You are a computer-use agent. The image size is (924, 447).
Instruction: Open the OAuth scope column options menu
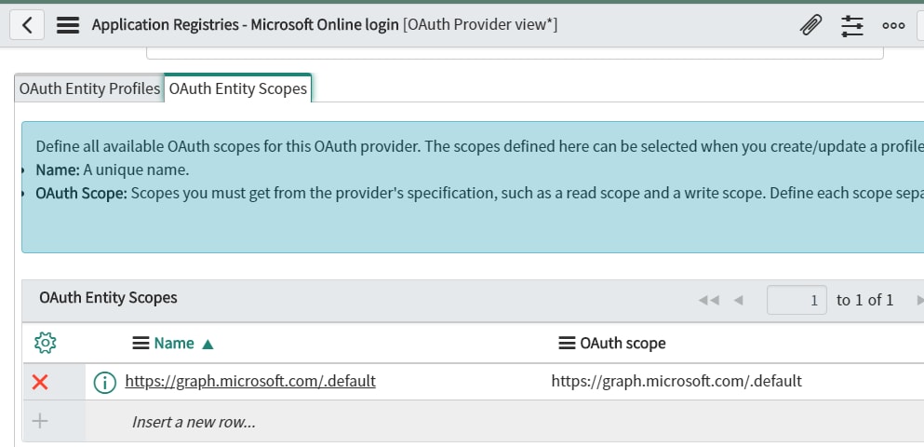tap(567, 344)
